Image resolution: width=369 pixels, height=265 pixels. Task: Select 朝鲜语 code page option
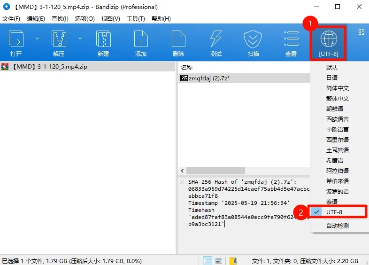(339, 109)
